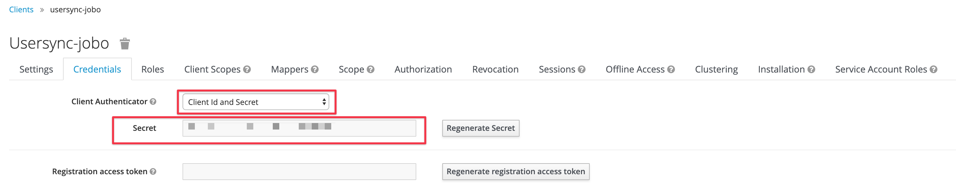Click Offline Access help icon

671,69
